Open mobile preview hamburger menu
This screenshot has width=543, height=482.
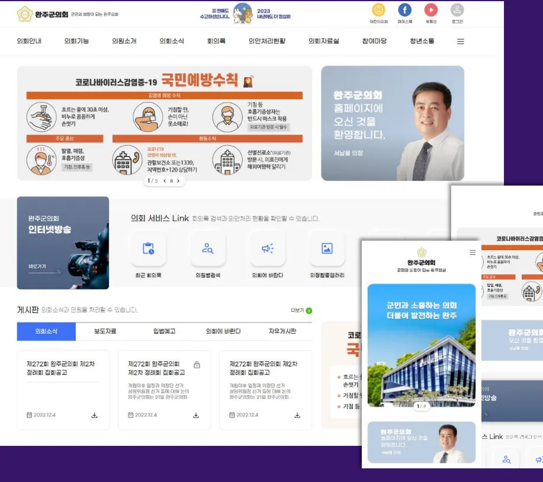(x=473, y=253)
